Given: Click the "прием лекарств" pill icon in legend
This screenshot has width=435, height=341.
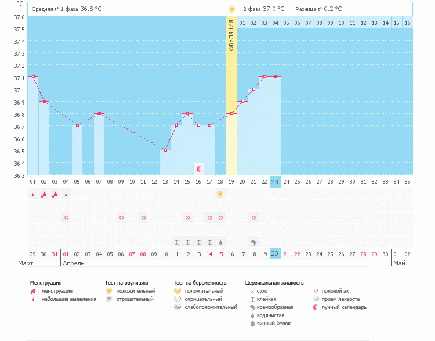Looking at the screenshot, I should (316, 299).
